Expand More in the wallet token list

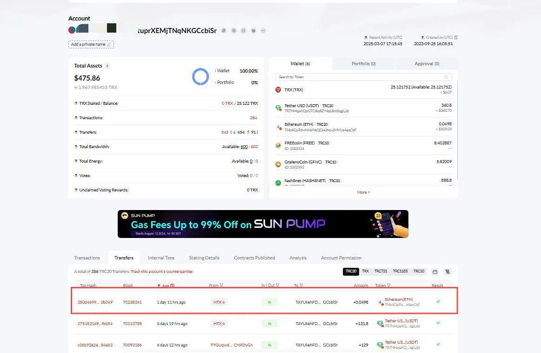pos(363,192)
